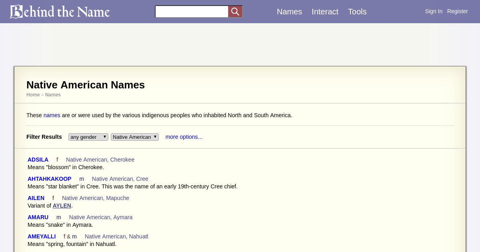Click the Sign In link
This screenshot has height=252, width=480.
point(434,11)
